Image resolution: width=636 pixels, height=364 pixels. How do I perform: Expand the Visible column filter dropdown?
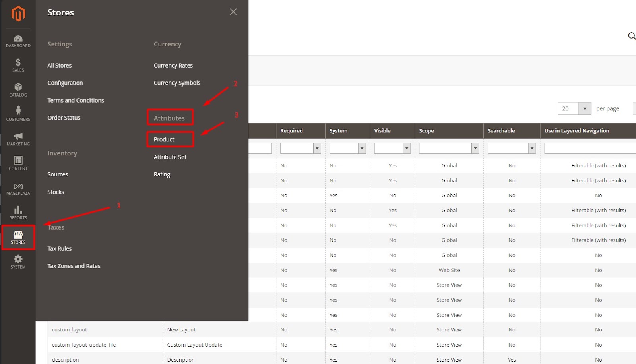click(x=392, y=148)
